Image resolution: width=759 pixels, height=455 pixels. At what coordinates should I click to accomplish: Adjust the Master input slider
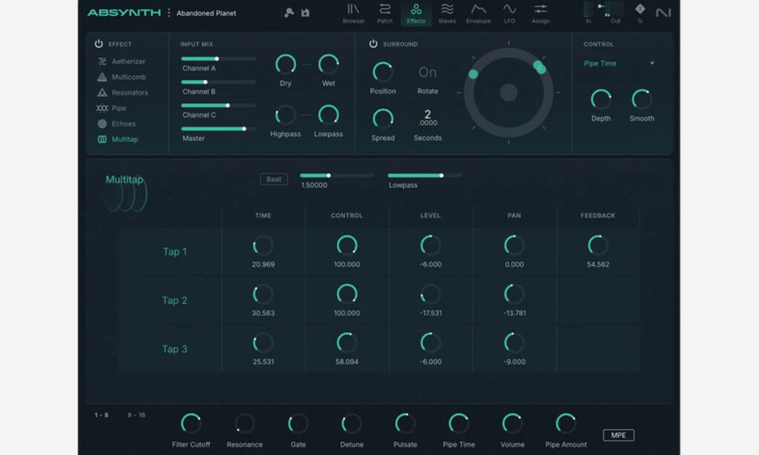[219, 129]
